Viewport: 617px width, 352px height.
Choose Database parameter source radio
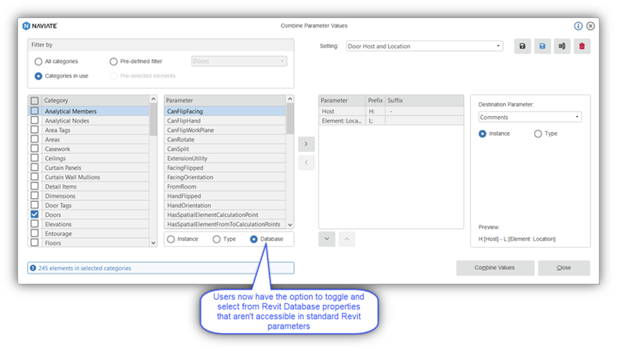(254, 239)
